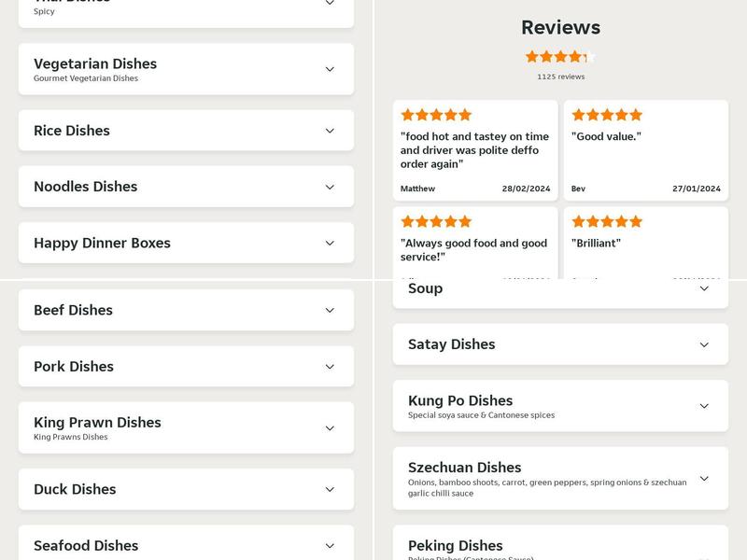Select the first orange star on Matthew's review

(x=406, y=115)
